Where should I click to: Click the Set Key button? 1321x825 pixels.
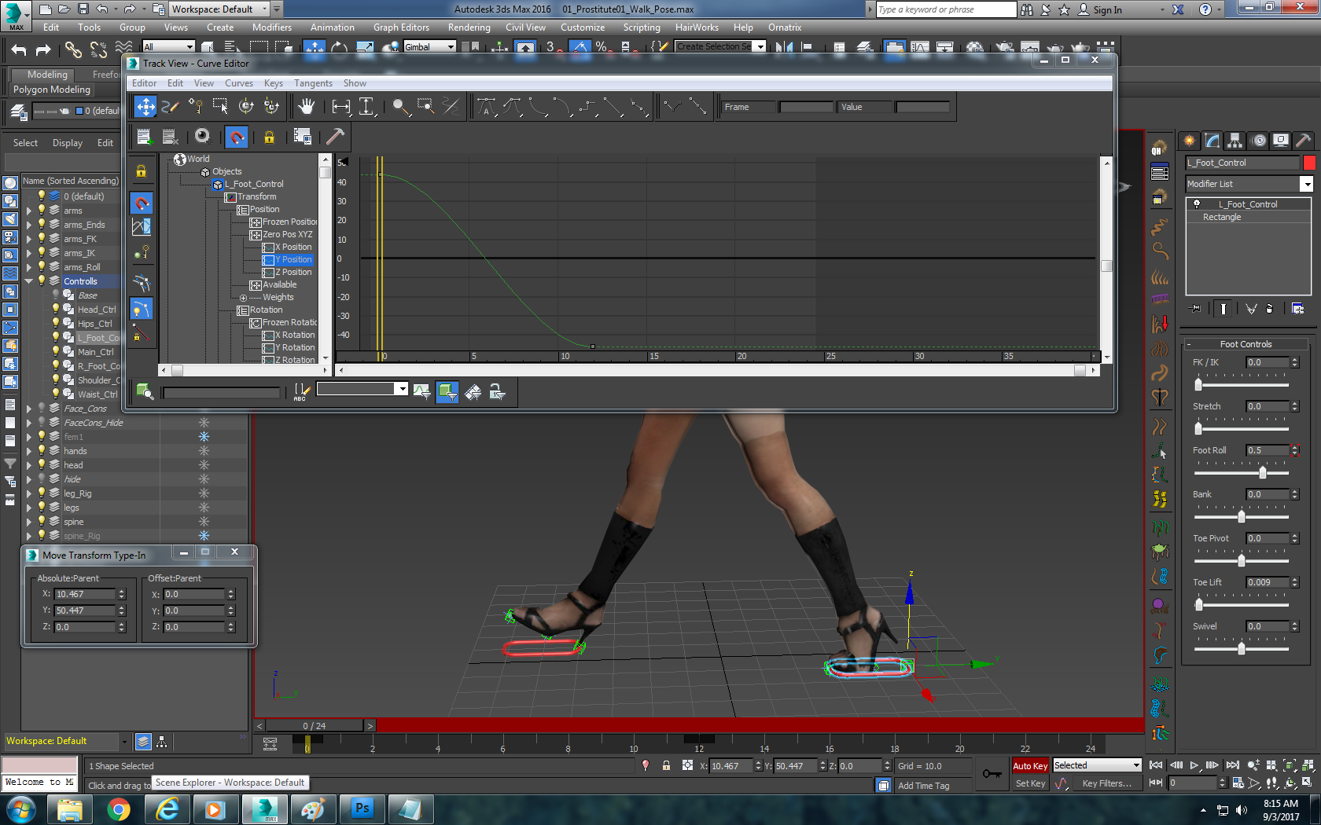(1030, 783)
